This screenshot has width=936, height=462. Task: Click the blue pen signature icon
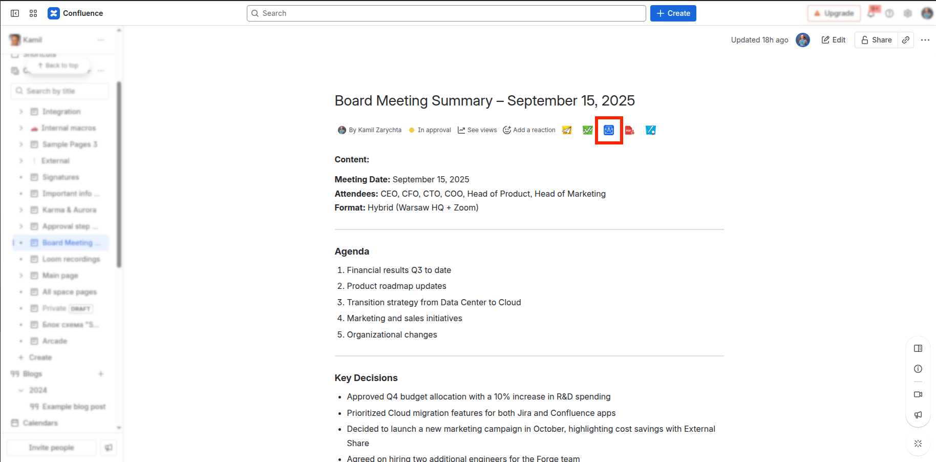651,130
